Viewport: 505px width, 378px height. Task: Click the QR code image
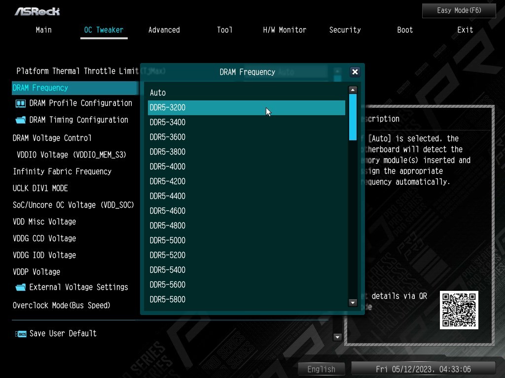click(x=459, y=310)
